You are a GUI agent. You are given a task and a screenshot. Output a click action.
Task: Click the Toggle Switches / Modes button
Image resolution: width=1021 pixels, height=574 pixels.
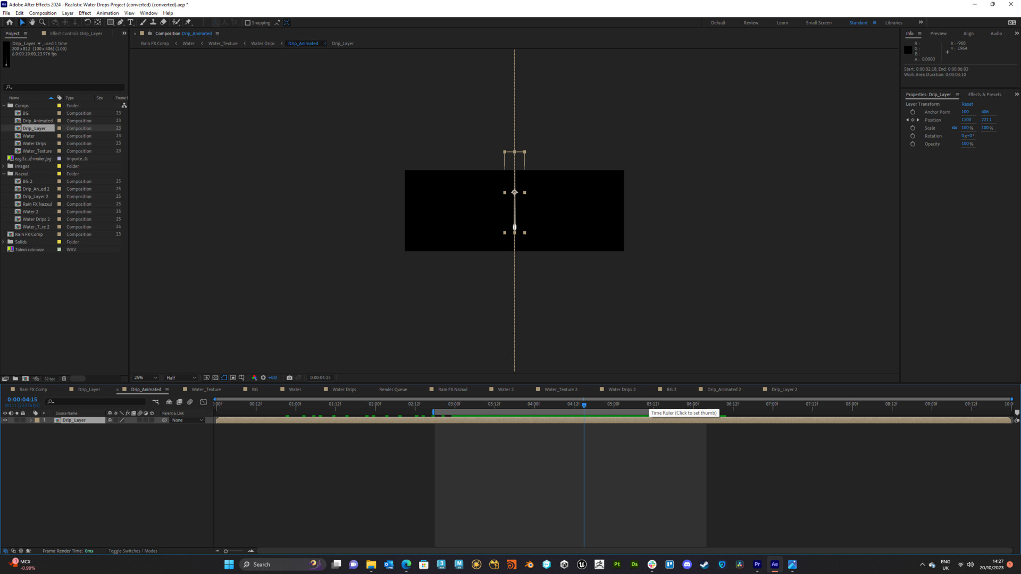pos(132,551)
